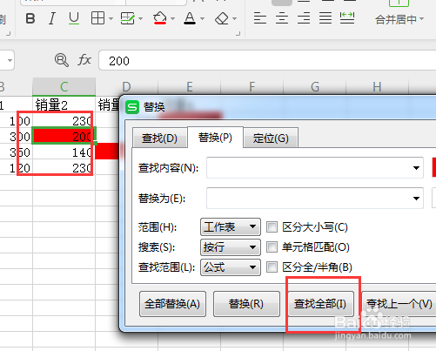Image resolution: width=436 pixels, height=351 pixels.
Task: Center text horizontally
Action: [282, 18]
